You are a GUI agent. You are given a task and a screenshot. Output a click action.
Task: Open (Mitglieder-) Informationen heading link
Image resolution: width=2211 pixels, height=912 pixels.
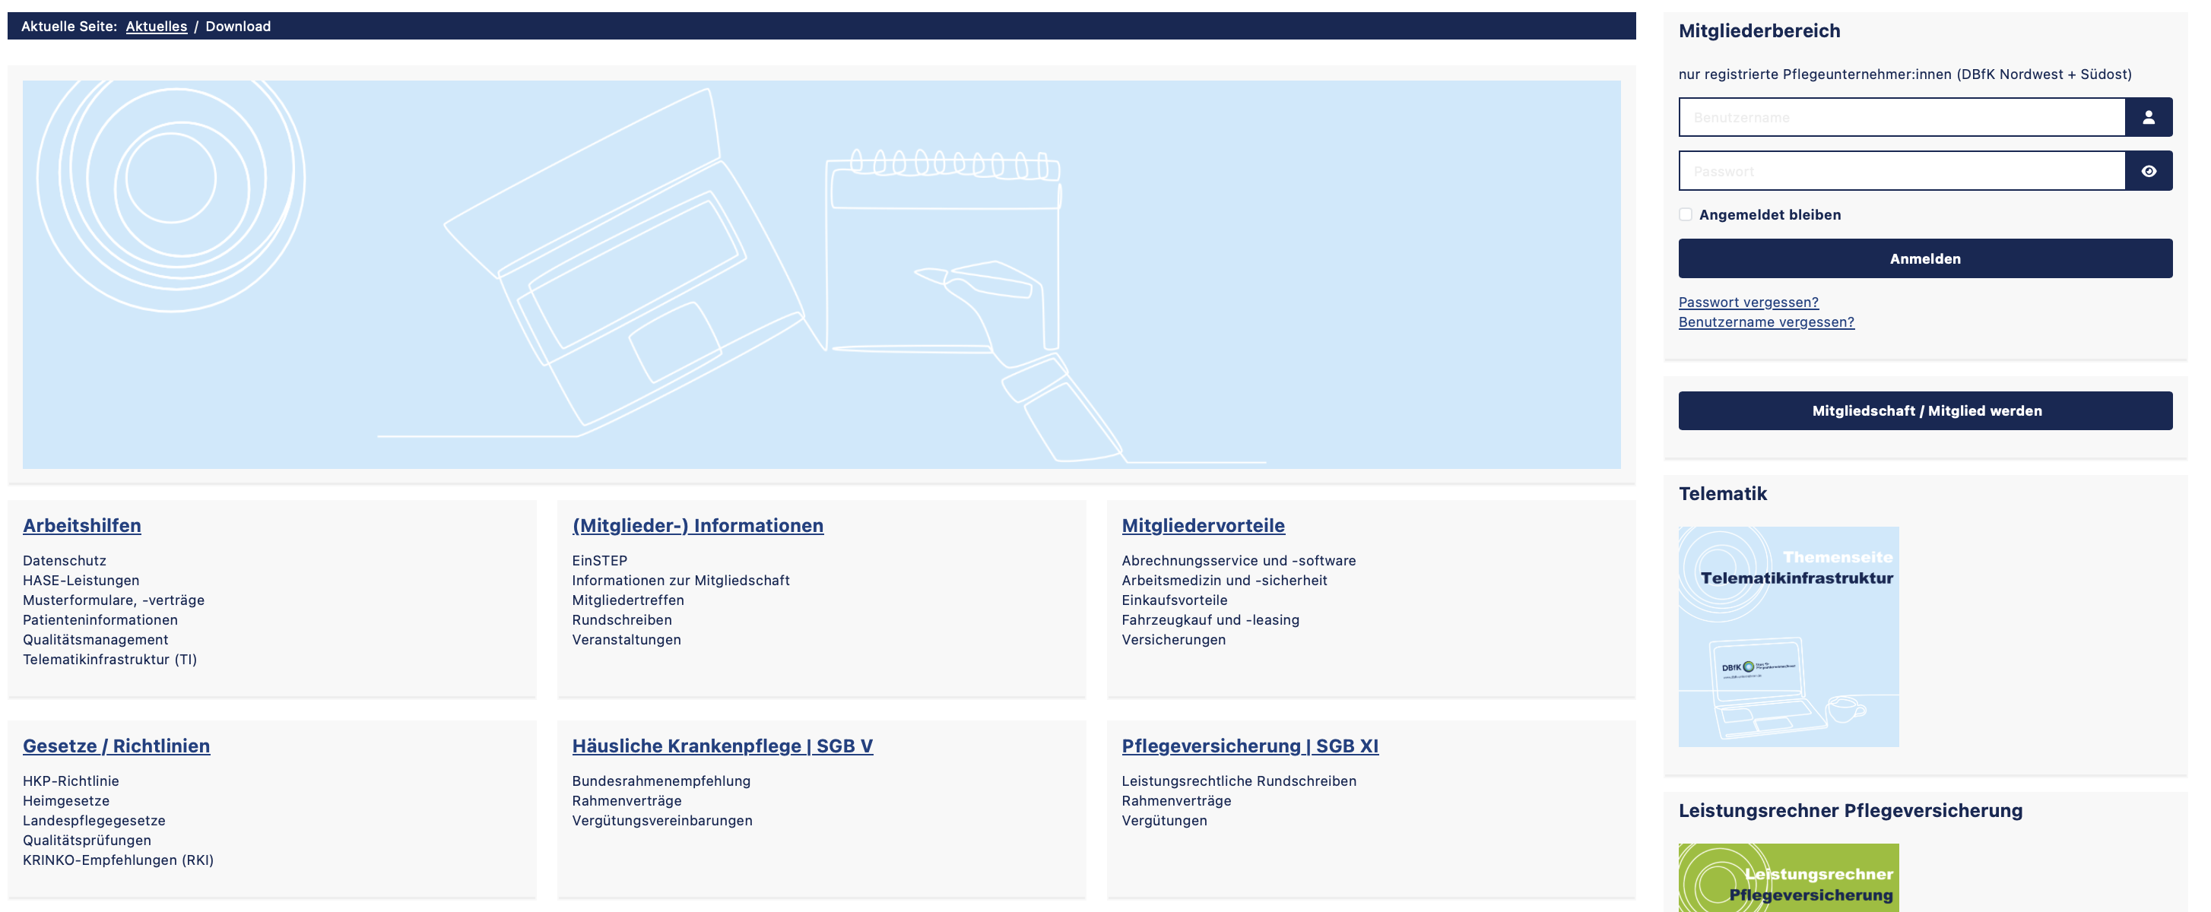click(698, 525)
